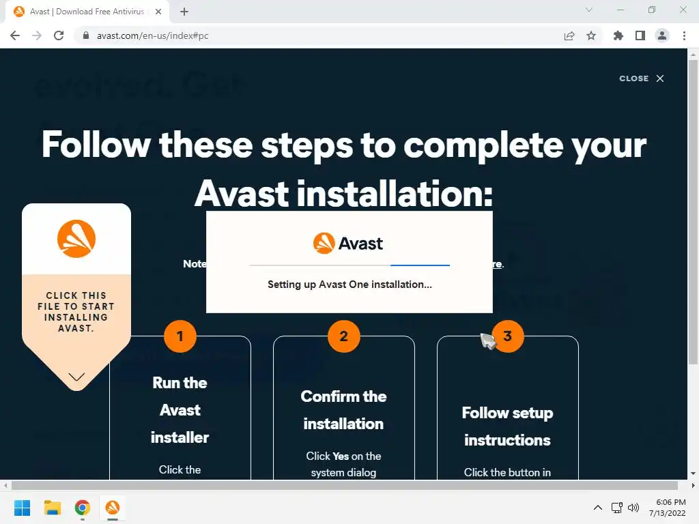Click Chrome icon on taskbar
The width and height of the screenshot is (699, 524).
click(83, 508)
